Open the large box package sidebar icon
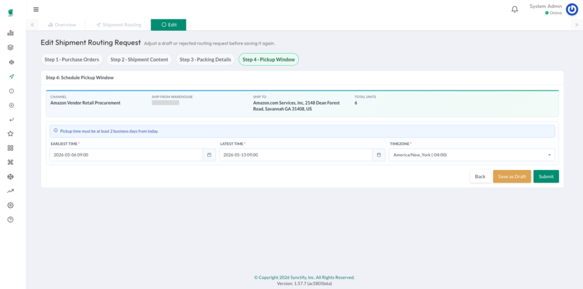Screen dimensions: 583x289 click(10, 177)
